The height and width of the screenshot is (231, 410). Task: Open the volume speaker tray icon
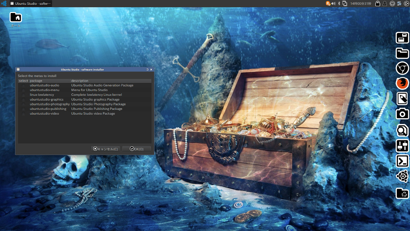coord(333,3)
